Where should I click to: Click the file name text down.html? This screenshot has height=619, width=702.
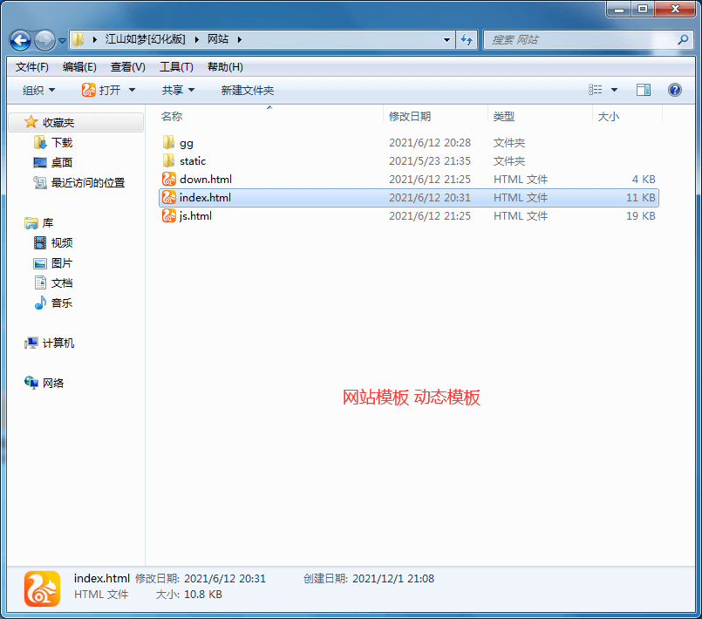click(x=206, y=180)
